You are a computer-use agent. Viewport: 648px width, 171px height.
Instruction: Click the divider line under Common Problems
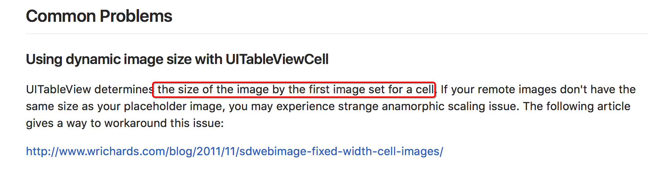[336, 34]
